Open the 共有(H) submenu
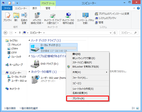The width and height of the screenshot is (142, 112). click(x=88, y=72)
